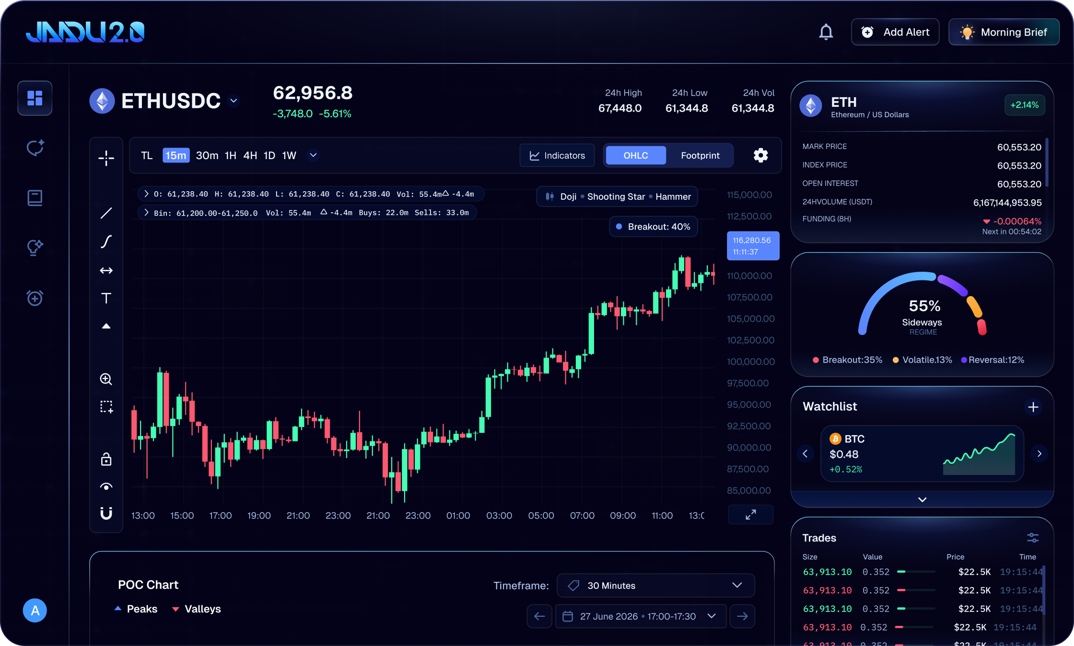The height and width of the screenshot is (646, 1074).
Task: Switch chart to OHLC view
Action: coord(636,155)
